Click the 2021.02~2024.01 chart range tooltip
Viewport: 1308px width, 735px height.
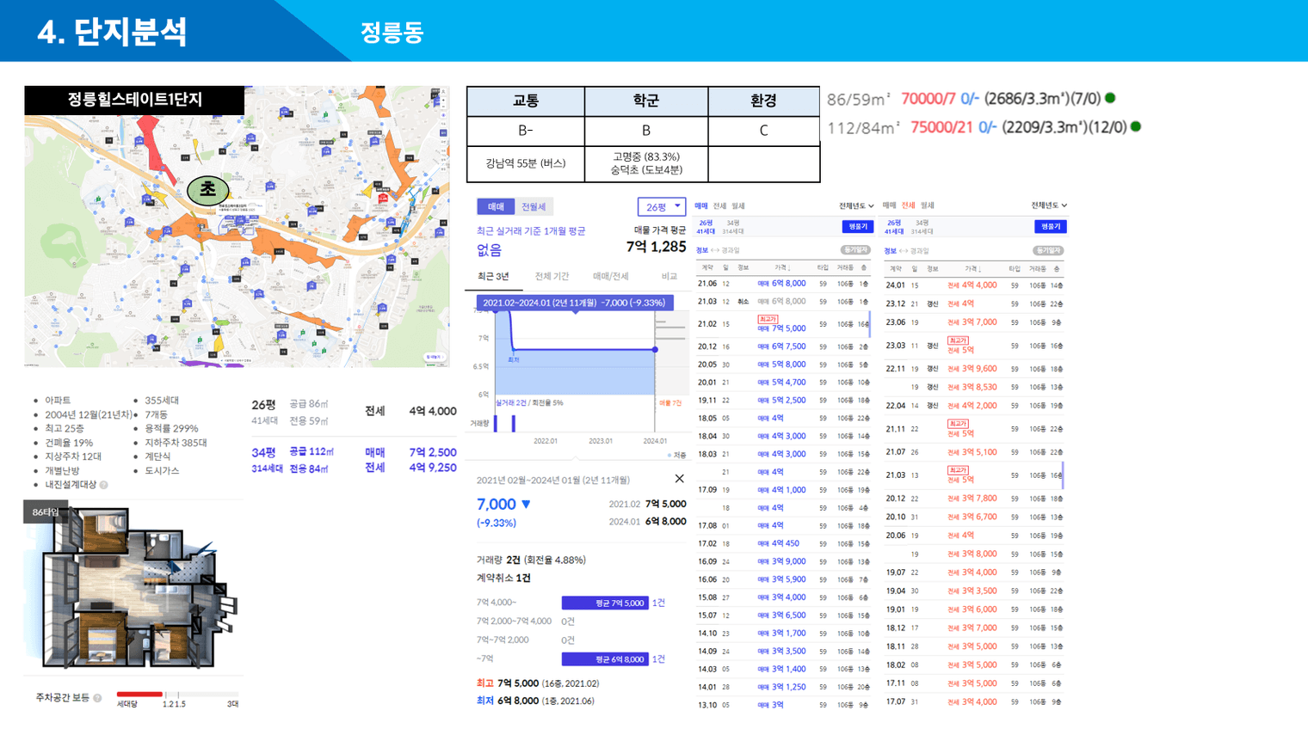pyautogui.click(x=574, y=303)
